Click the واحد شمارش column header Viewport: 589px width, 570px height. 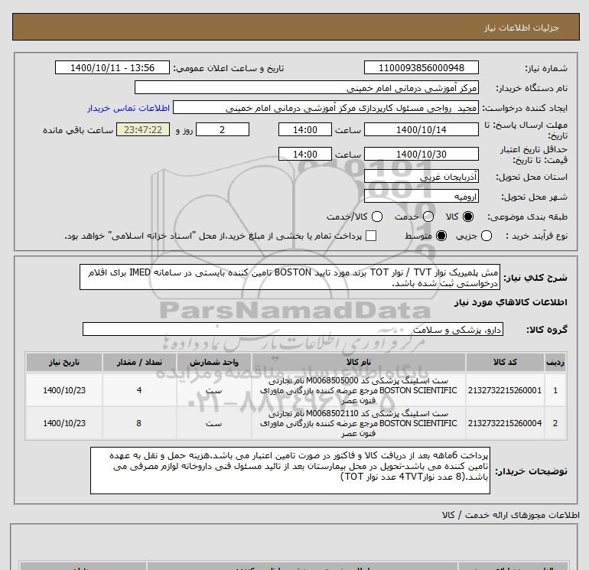pos(213,362)
